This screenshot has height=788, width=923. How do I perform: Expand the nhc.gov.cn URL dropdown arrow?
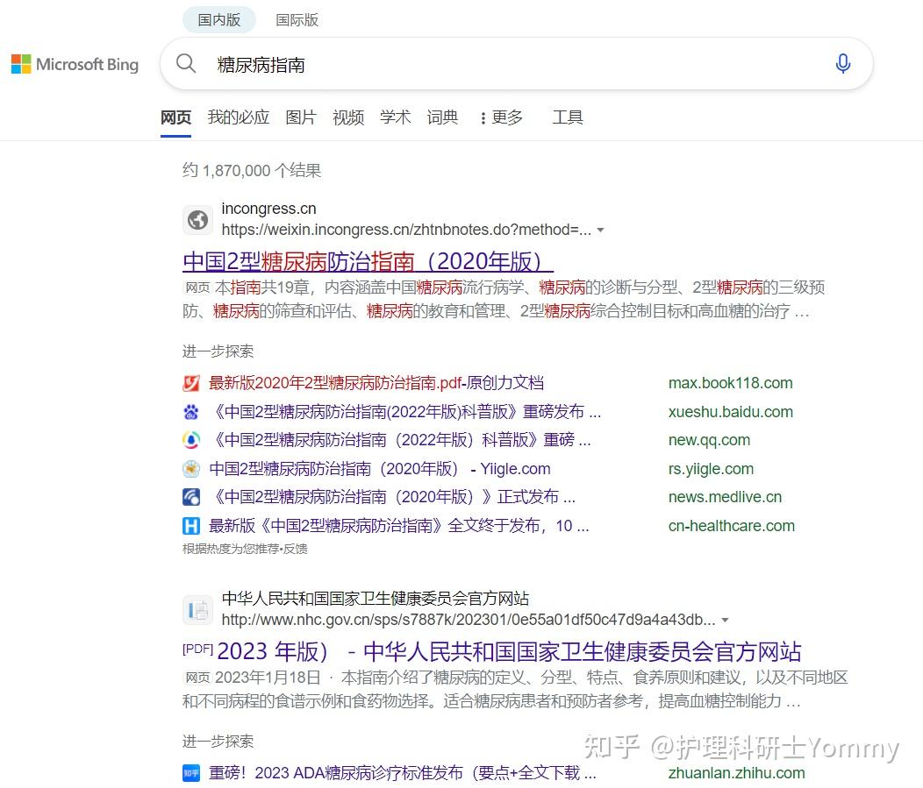[x=726, y=621]
